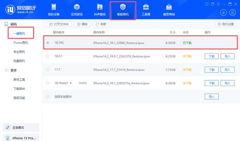Import local firmware in 选择本地固件 row

tap(212, 97)
